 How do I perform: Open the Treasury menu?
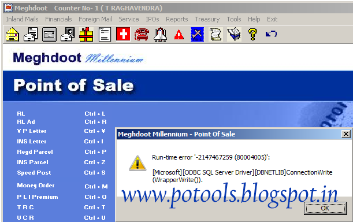coord(207,19)
